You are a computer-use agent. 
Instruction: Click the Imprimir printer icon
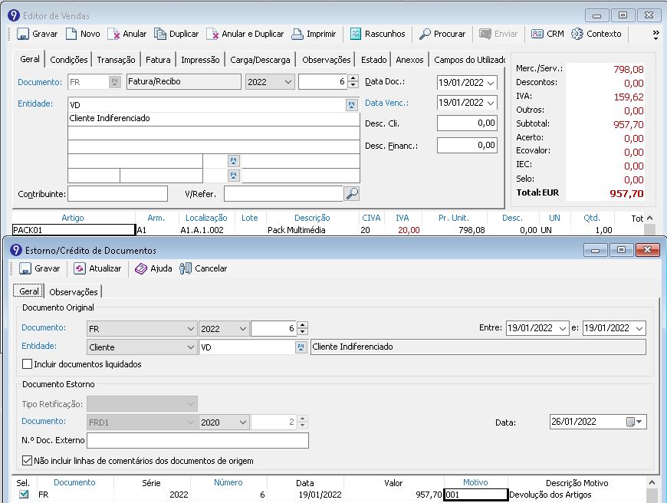297,34
